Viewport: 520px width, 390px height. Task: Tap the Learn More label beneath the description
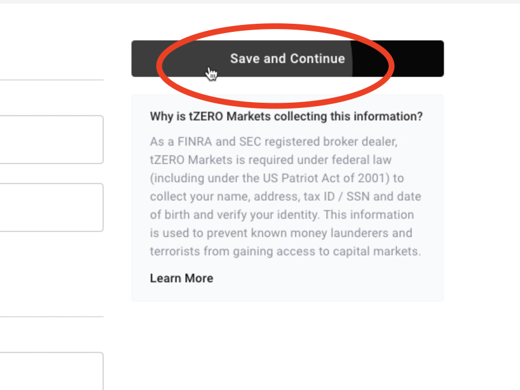(181, 278)
